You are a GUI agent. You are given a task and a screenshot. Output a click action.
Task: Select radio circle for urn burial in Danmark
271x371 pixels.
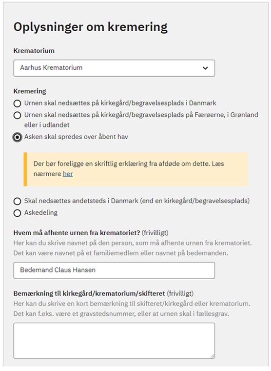point(17,103)
